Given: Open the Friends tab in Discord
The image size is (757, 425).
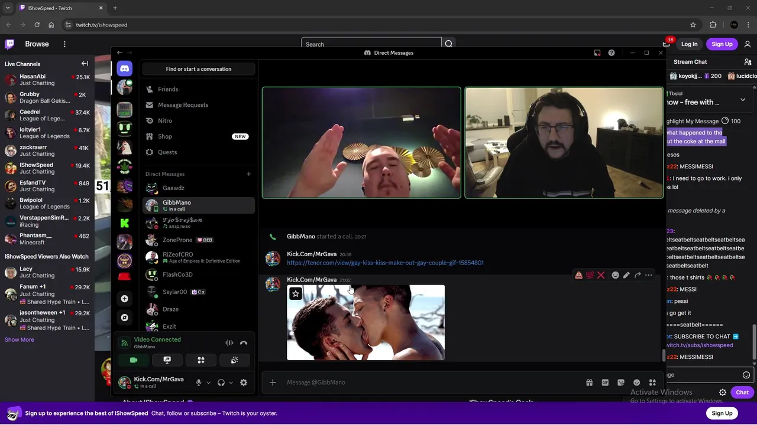Looking at the screenshot, I should coord(199,89).
